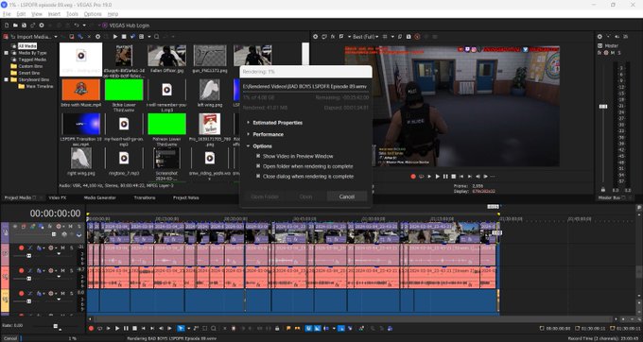This screenshot has height=342, width=643.
Task: Save preview snapshot to file
Action: point(408,37)
